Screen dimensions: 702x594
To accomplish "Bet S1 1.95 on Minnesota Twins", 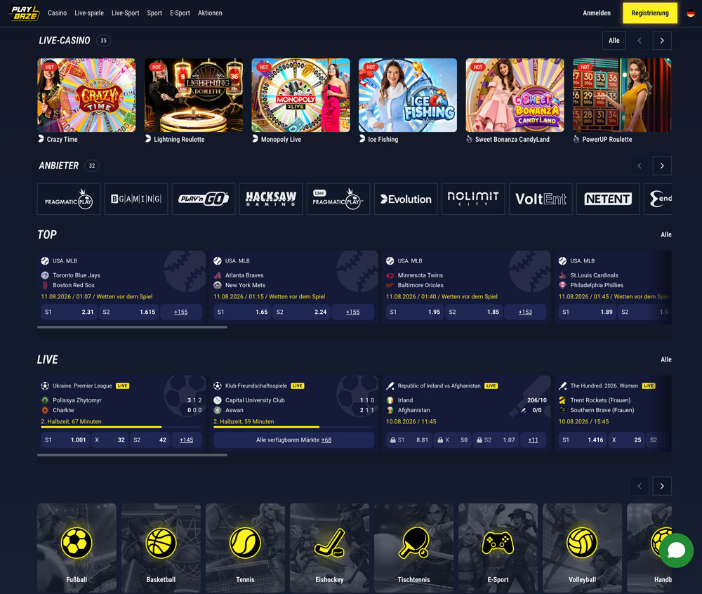I will click(x=415, y=312).
